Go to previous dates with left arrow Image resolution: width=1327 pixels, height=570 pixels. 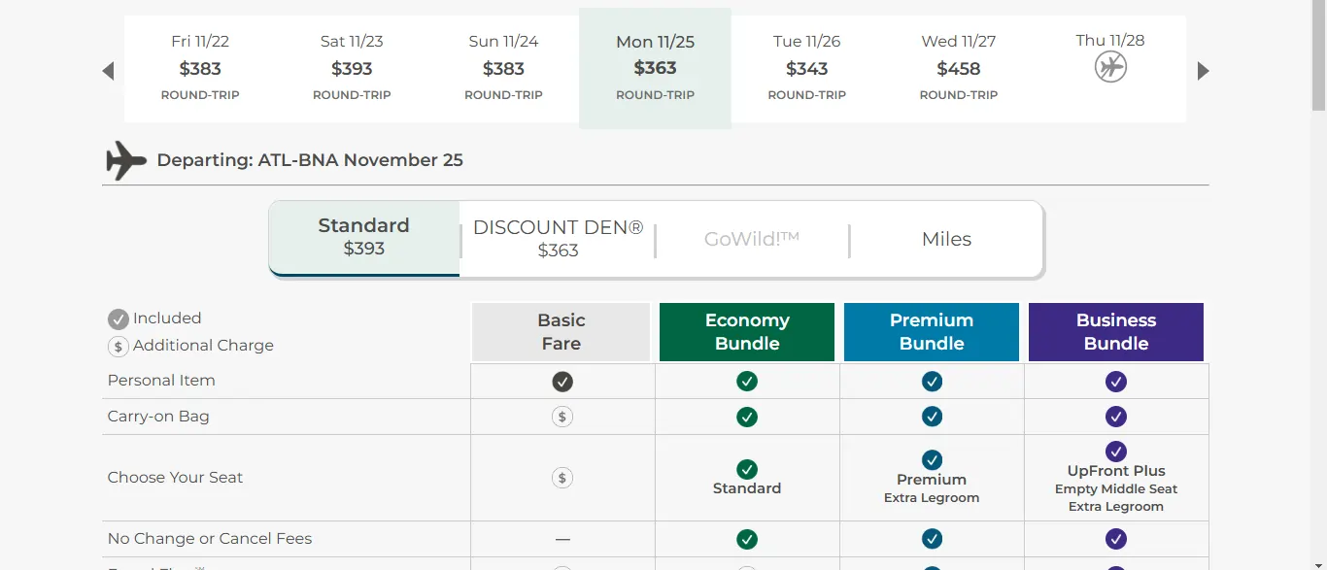click(x=108, y=71)
